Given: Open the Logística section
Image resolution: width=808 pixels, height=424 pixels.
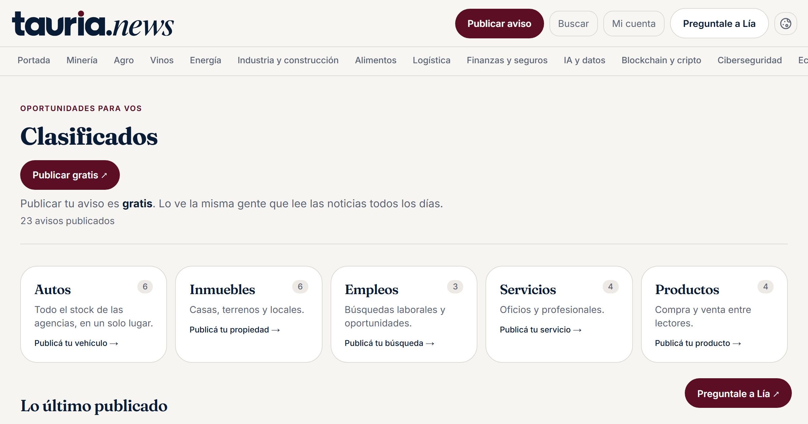Looking at the screenshot, I should [x=432, y=60].
